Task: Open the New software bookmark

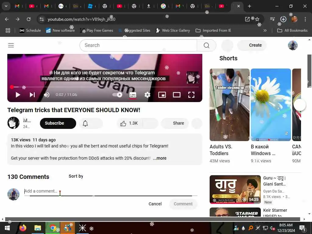Action: coord(61,30)
